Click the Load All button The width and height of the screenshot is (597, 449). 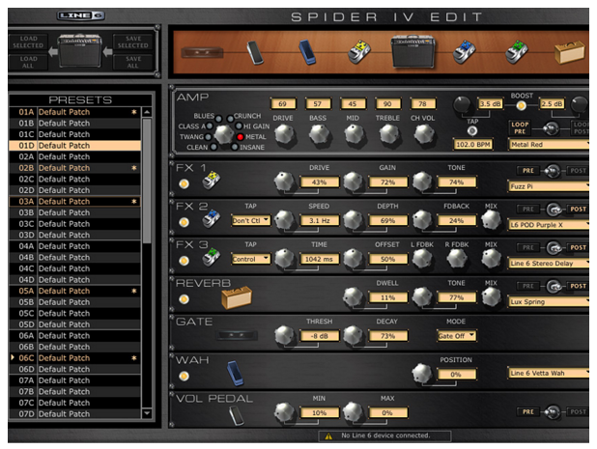point(29,62)
